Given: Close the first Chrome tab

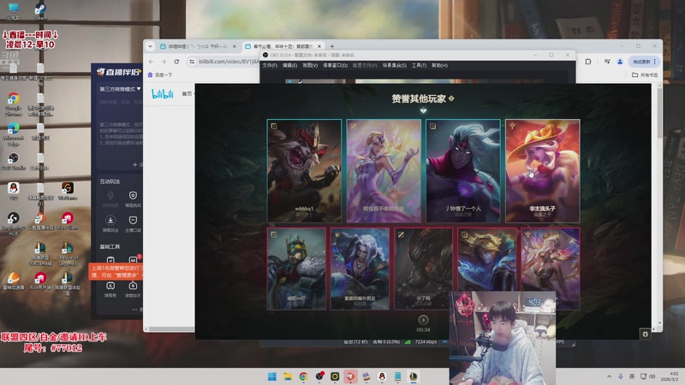Looking at the screenshot, I should pyautogui.click(x=234, y=46).
